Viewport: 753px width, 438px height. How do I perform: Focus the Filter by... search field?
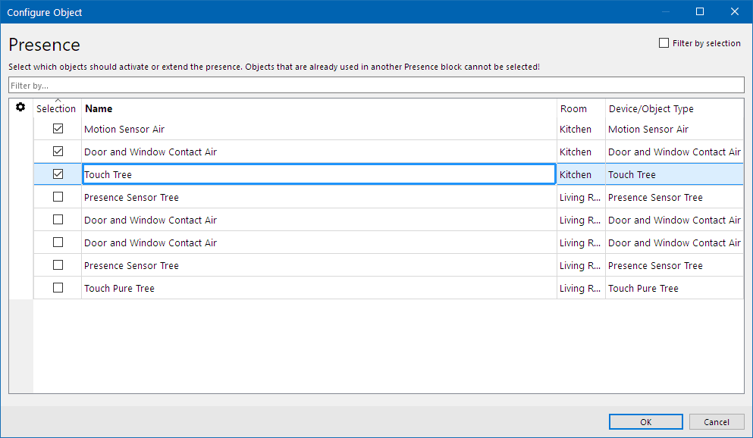(376, 86)
